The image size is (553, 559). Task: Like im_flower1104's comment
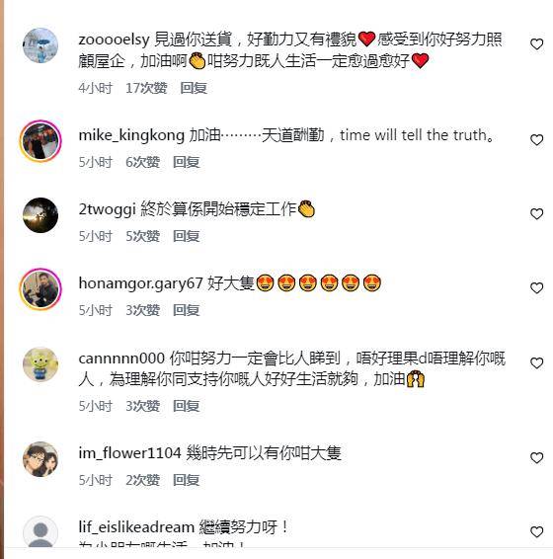[x=536, y=457]
